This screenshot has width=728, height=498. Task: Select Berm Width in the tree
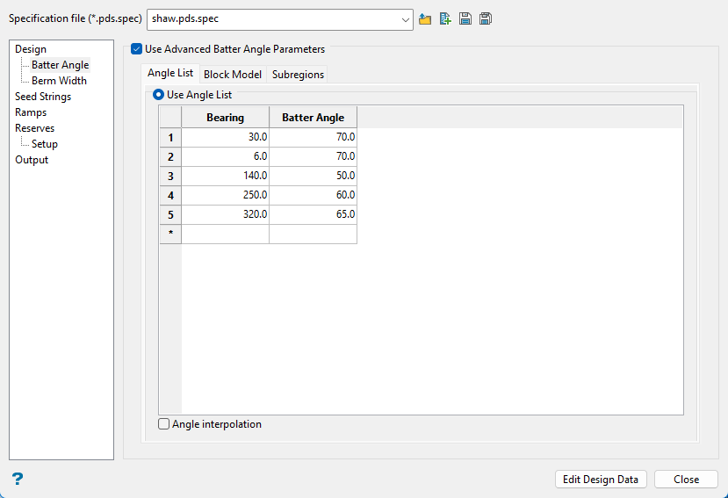point(59,81)
